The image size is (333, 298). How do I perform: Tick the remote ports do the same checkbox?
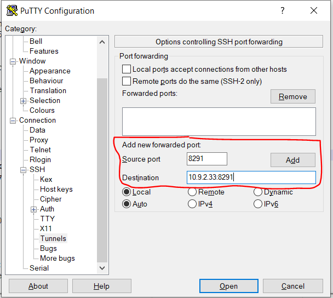[x=127, y=81]
